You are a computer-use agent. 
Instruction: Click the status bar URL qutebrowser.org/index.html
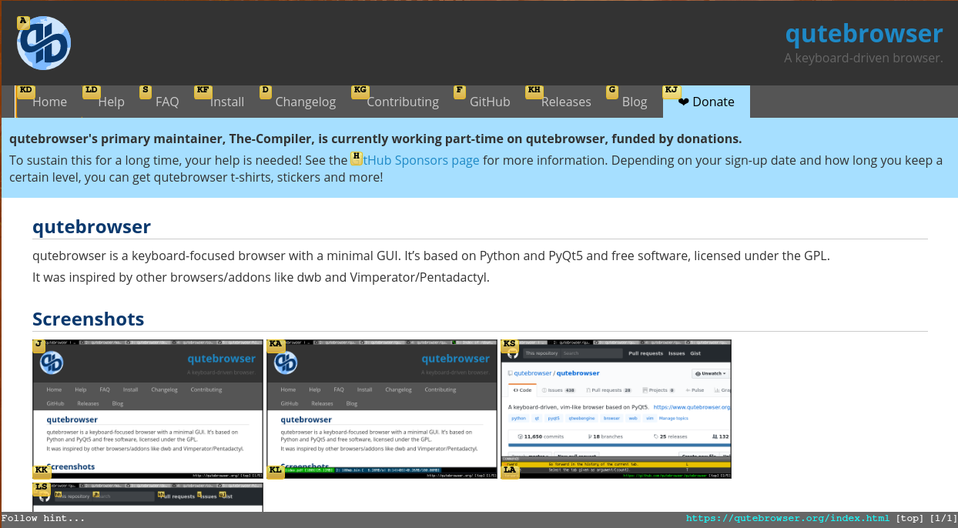(x=788, y=519)
